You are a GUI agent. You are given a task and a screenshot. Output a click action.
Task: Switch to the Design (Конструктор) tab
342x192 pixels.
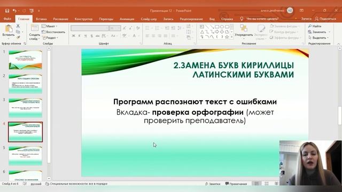click(x=83, y=19)
